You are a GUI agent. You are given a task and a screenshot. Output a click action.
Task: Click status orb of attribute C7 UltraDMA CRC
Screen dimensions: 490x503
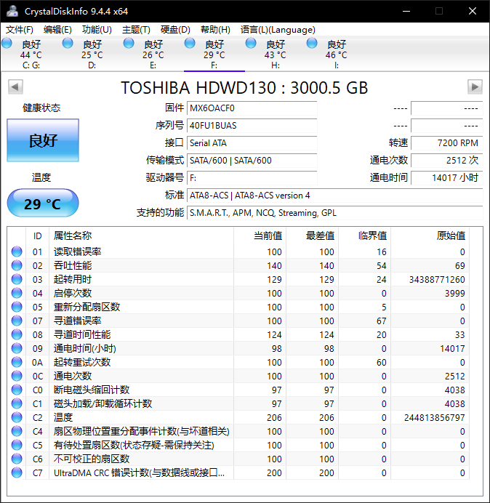(x=17, y=472)
